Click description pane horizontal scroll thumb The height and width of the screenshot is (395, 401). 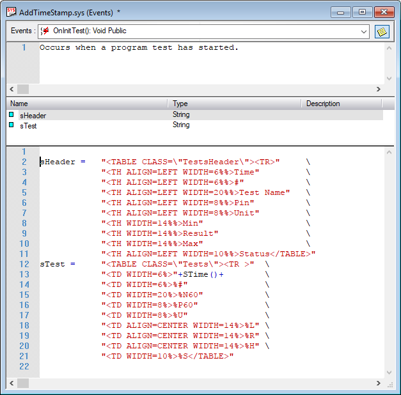(23, 89)
